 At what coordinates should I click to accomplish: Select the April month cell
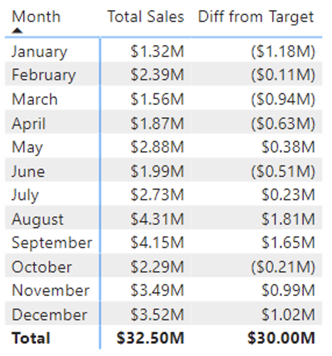pyautogui.click(x=28, y=124)
